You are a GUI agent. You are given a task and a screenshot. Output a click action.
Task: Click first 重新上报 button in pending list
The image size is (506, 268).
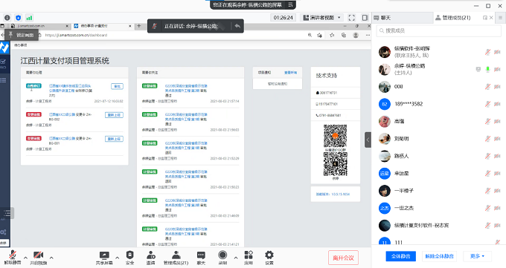[115, 115]
